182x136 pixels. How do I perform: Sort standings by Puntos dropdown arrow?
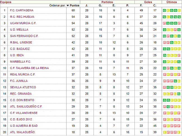click(x=68, y=5)
